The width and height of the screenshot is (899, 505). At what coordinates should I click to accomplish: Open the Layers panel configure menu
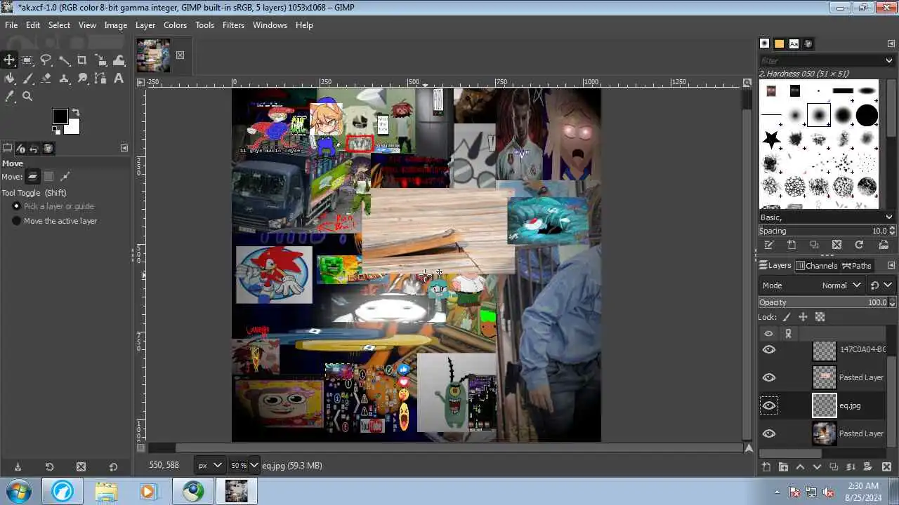891,266
